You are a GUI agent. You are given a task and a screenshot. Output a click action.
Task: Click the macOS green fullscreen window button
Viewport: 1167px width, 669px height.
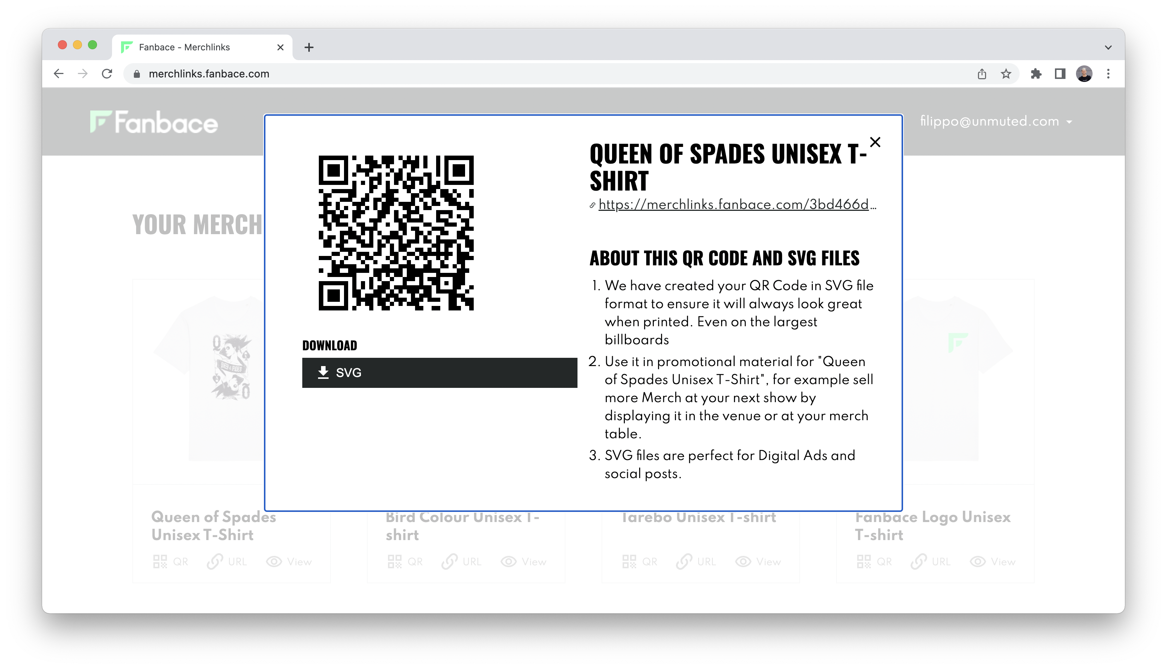92,45
